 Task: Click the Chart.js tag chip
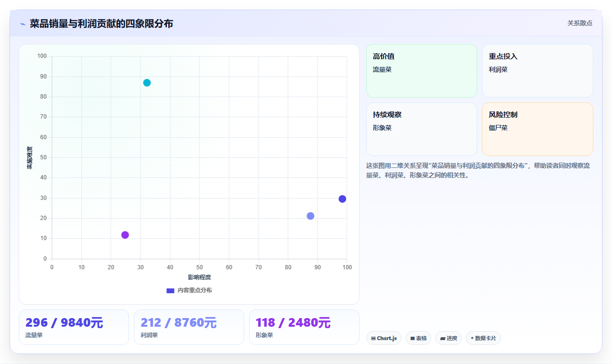pyautogui.click(x=384, y=338)
